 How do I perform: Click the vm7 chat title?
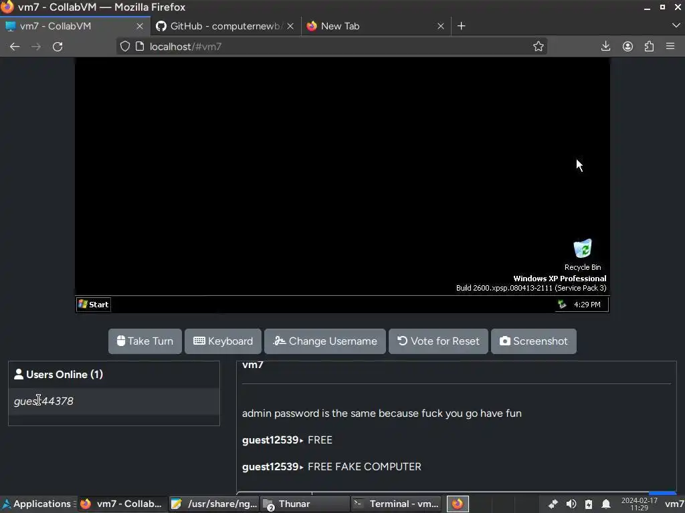tap(252, 365)
